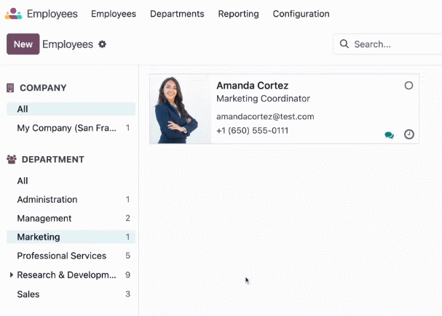The height and width of the screenshot is (316, 442).
Task: Expand the Research & Development department
Action: point(11,275)
